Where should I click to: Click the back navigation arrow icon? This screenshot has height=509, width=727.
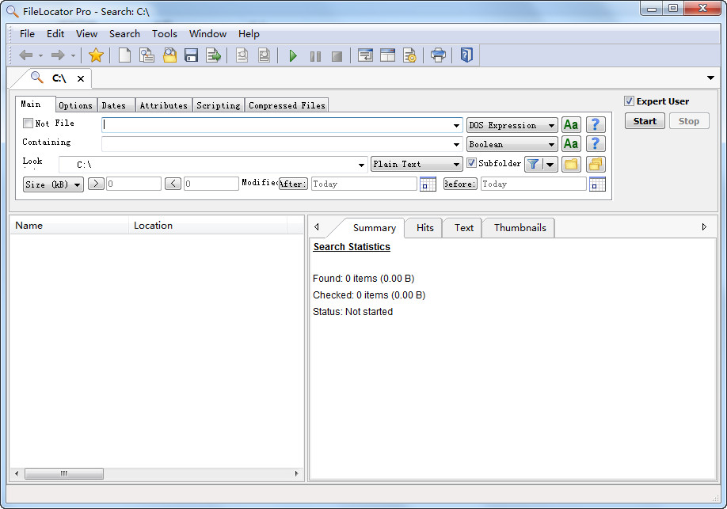point(25,55)
